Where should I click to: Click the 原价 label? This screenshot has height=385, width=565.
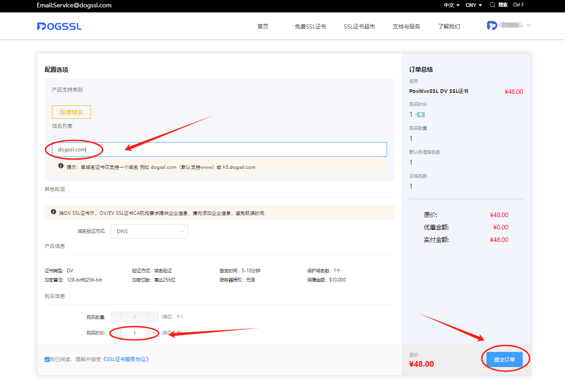(x=431, y=215)
